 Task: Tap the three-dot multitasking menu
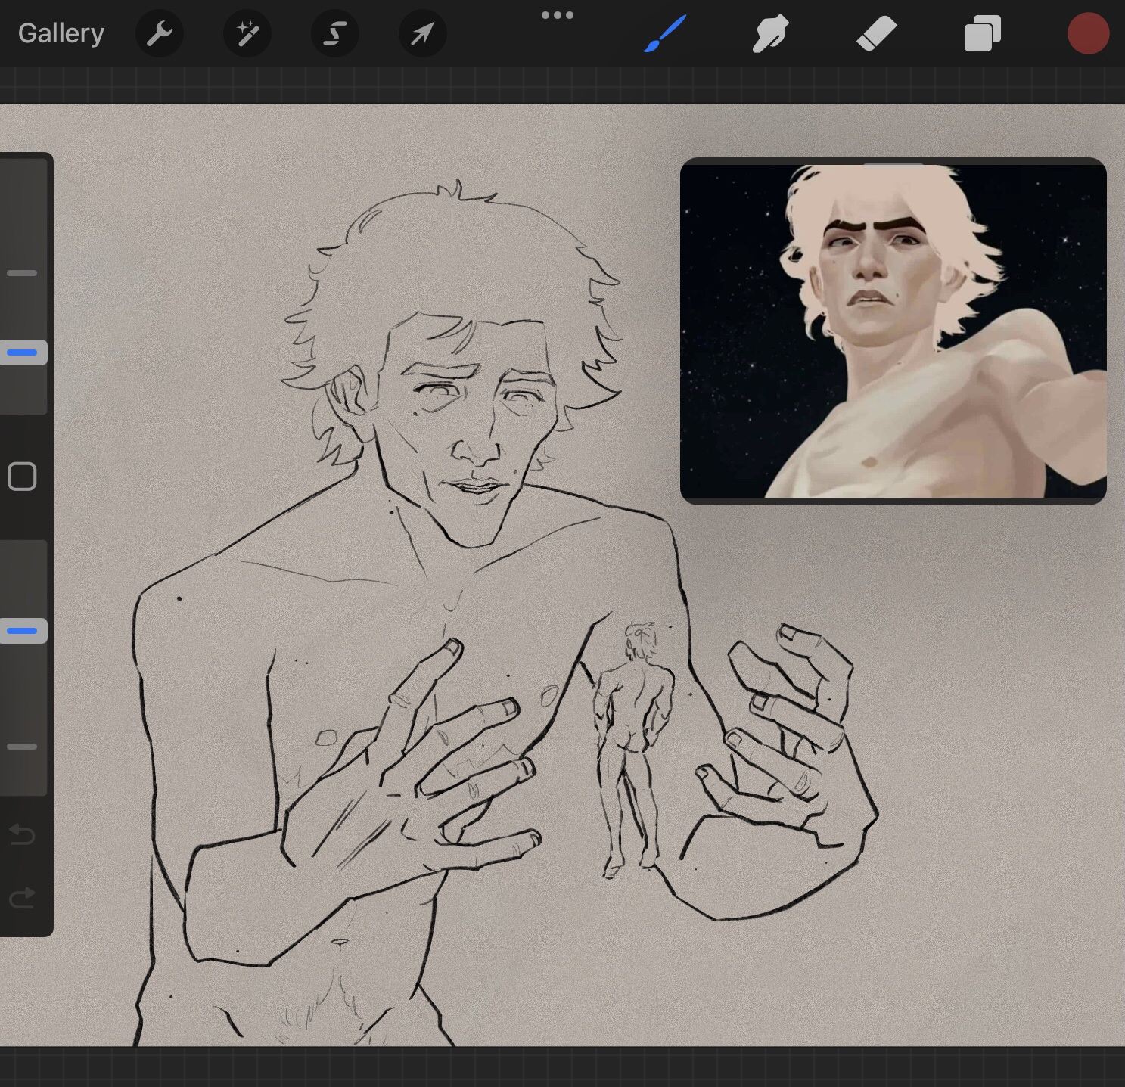558,15
